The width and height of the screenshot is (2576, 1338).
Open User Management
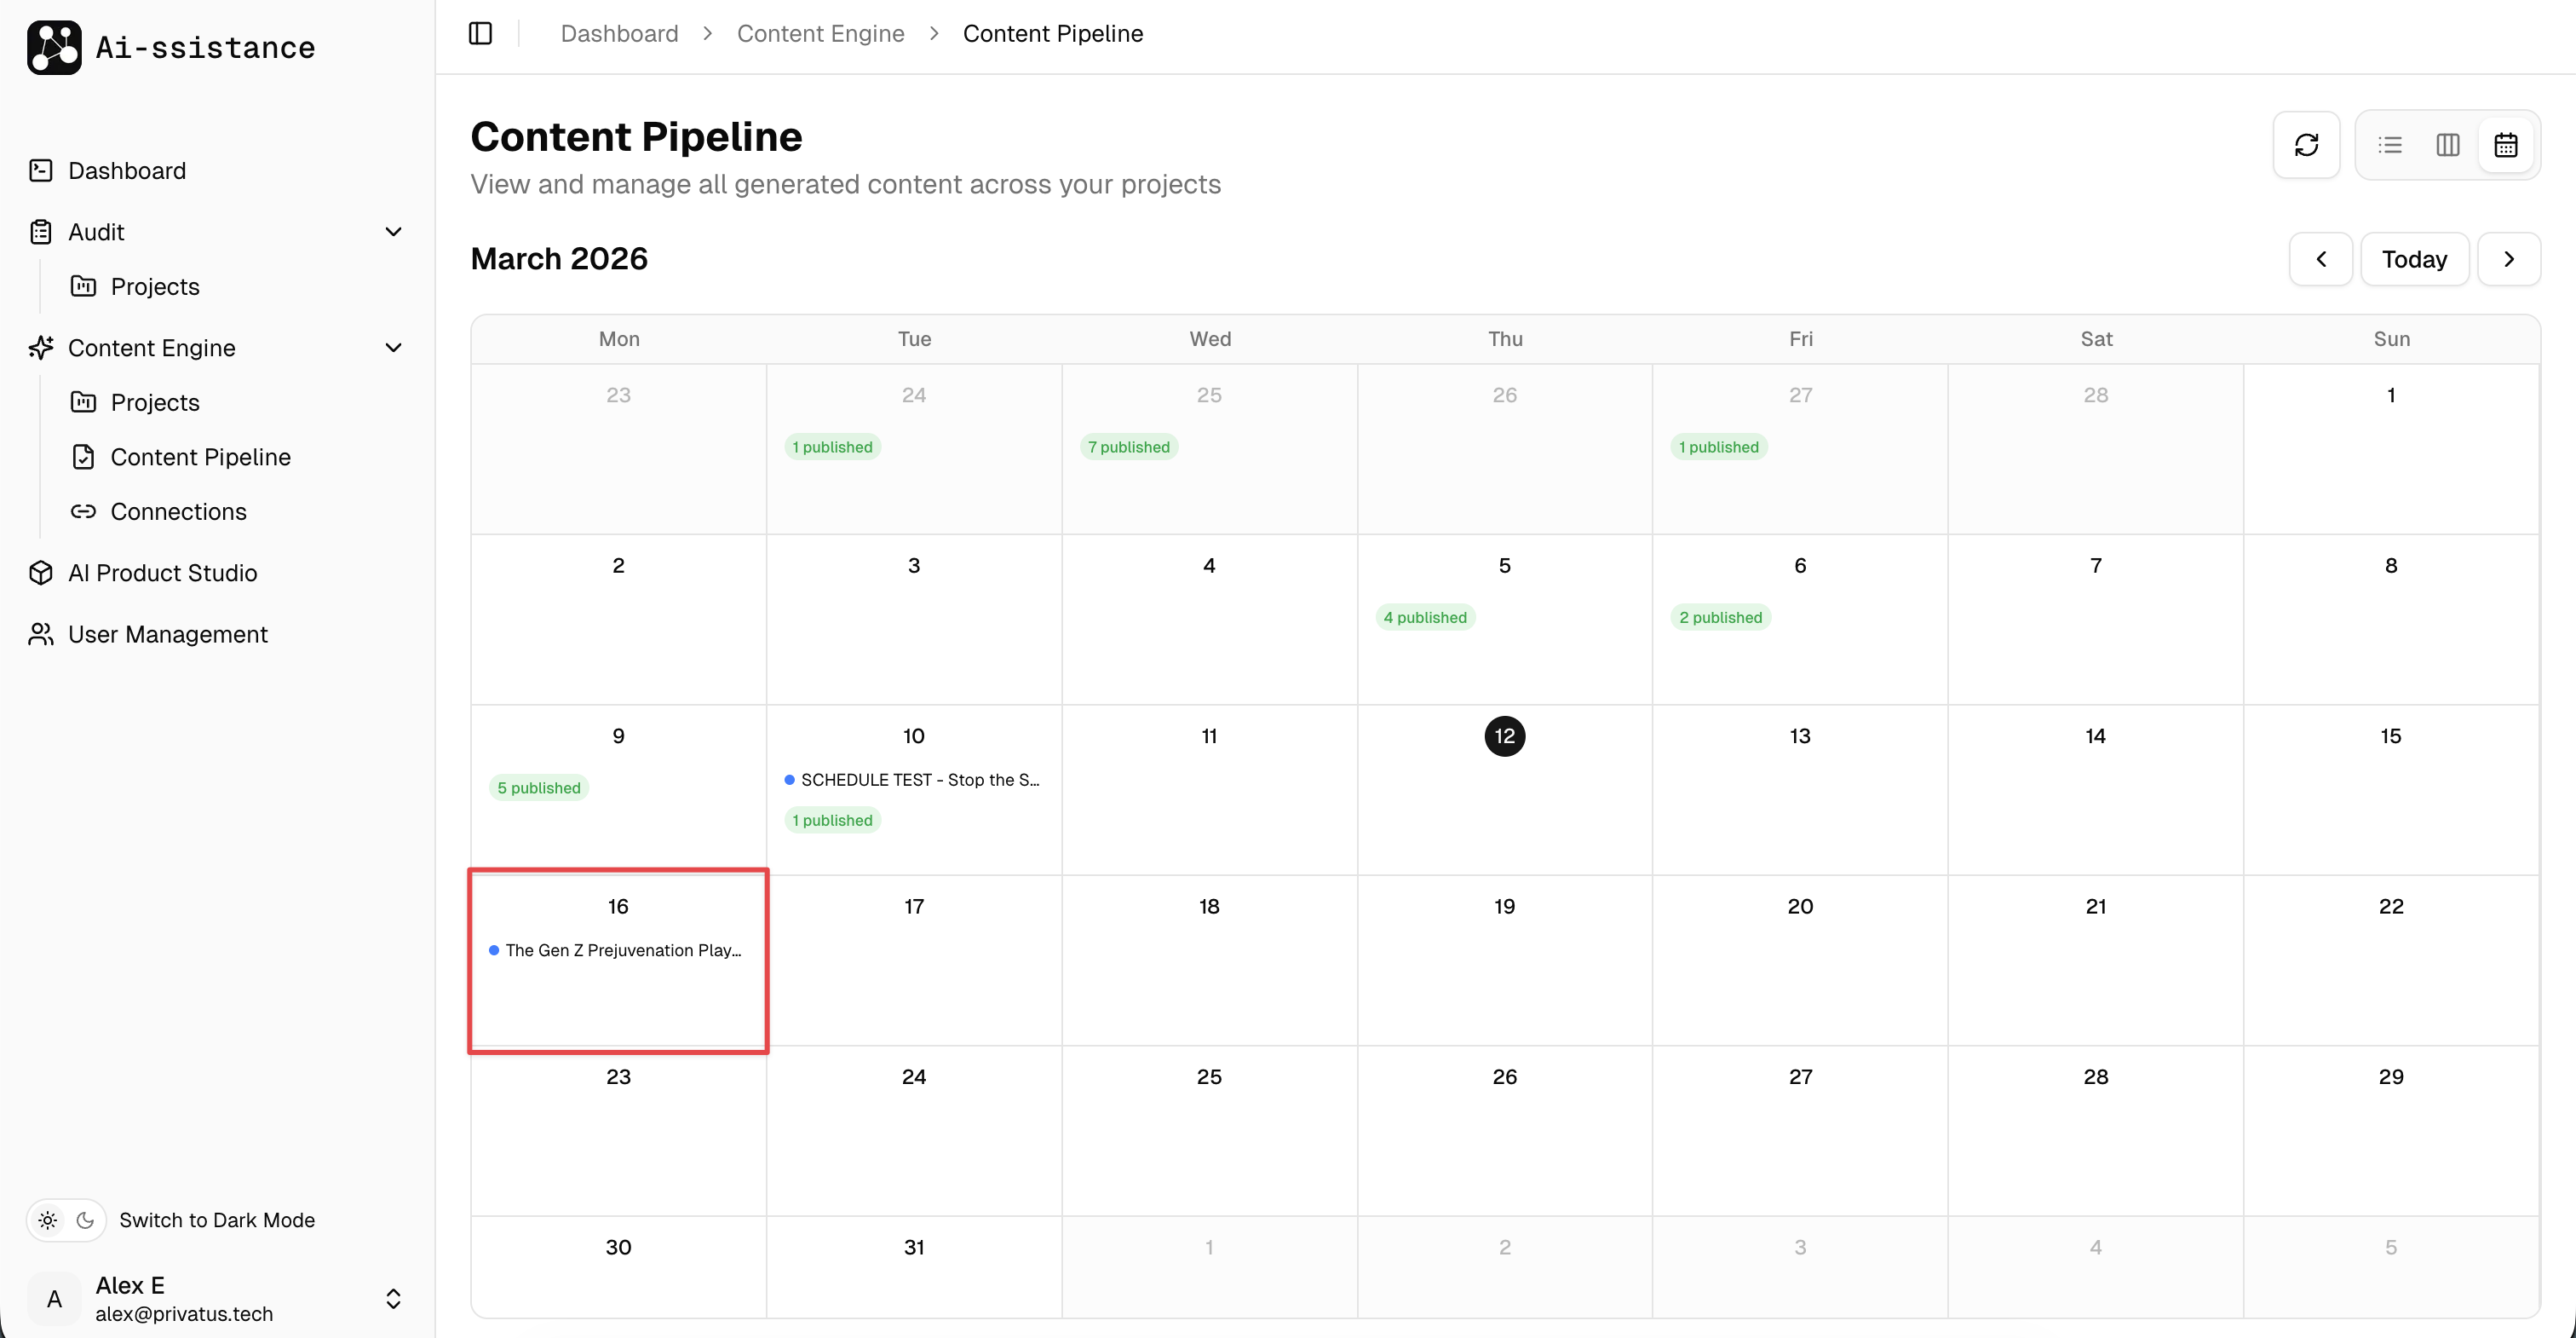[x=168, y=634]
